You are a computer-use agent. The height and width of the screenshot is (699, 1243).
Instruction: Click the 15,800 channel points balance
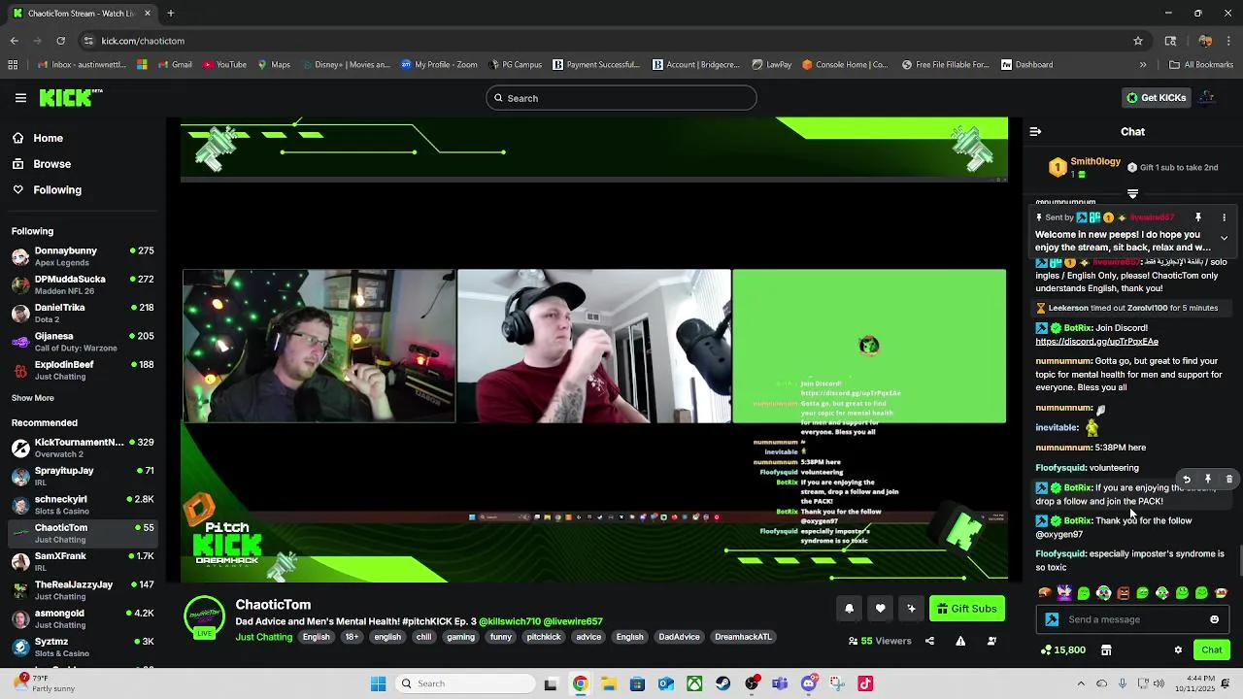(x=1063, y=649)
